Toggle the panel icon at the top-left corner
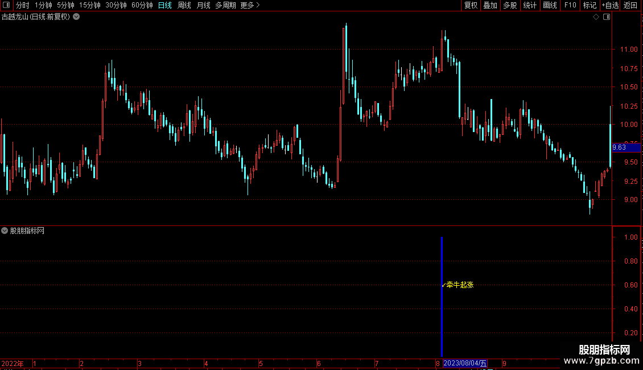The height and width of the screenshot is (370, 643). click(6, 5)
